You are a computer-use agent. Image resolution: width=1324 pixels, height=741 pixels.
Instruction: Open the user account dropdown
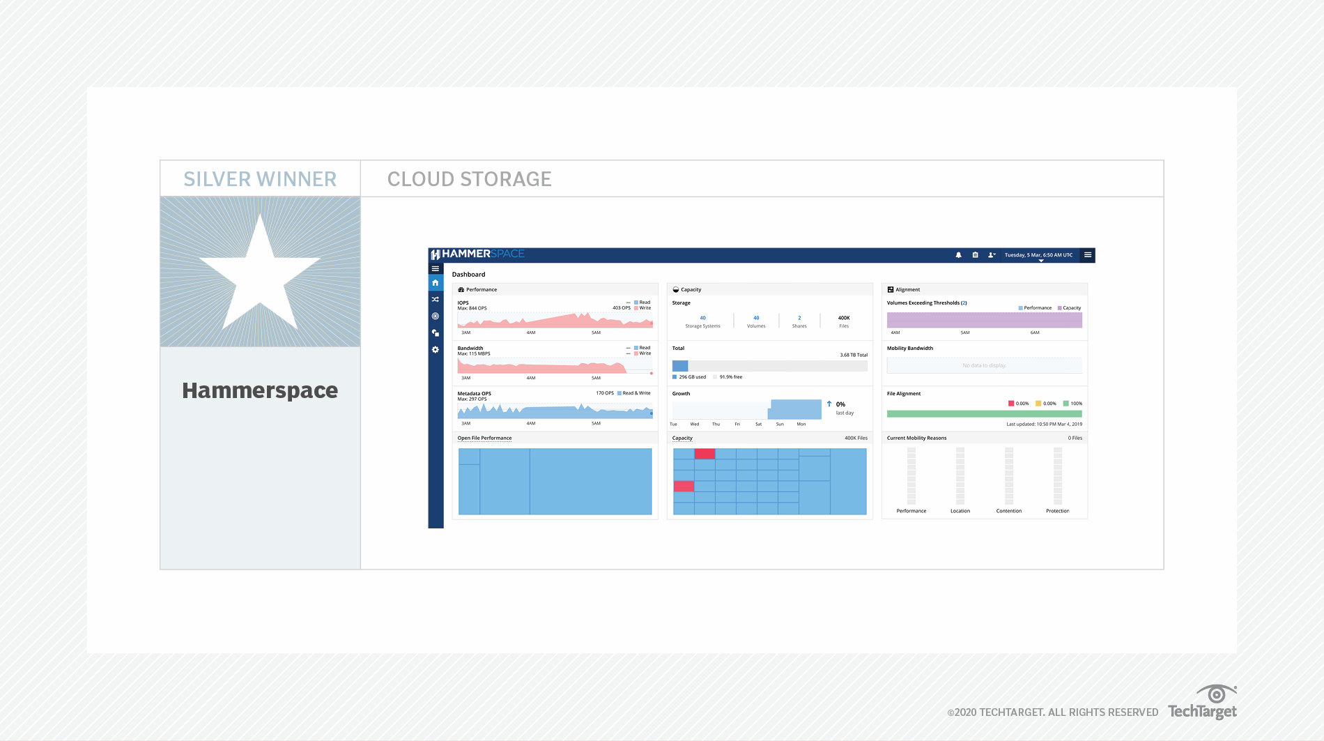992,255
